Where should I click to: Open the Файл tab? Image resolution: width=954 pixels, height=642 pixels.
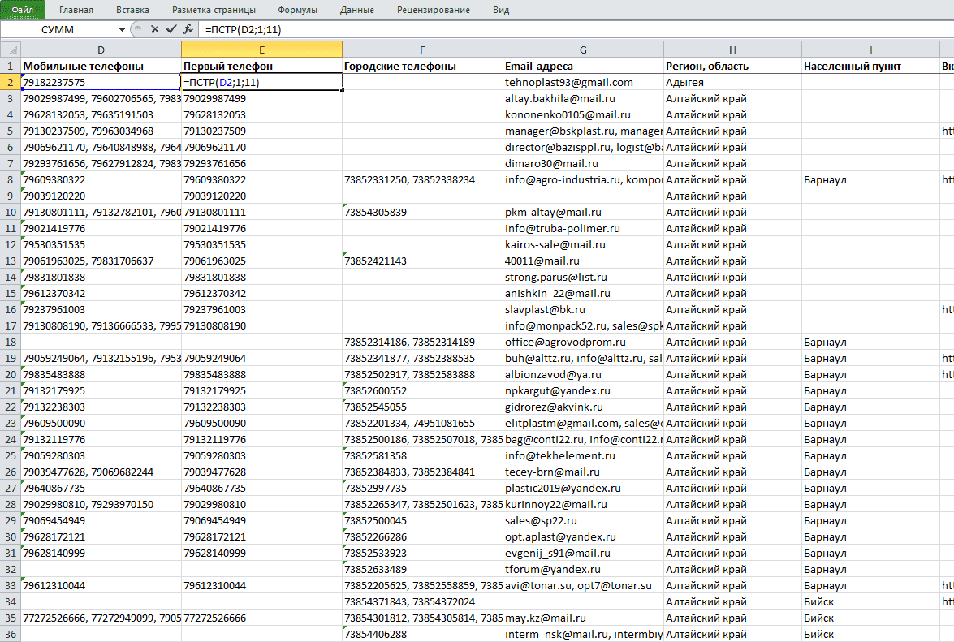point(23,10)
